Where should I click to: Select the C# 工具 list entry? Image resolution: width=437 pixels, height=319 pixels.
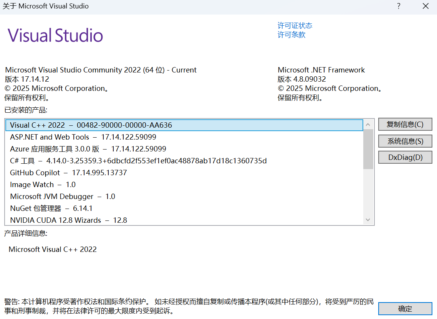(x=138, y=161)
